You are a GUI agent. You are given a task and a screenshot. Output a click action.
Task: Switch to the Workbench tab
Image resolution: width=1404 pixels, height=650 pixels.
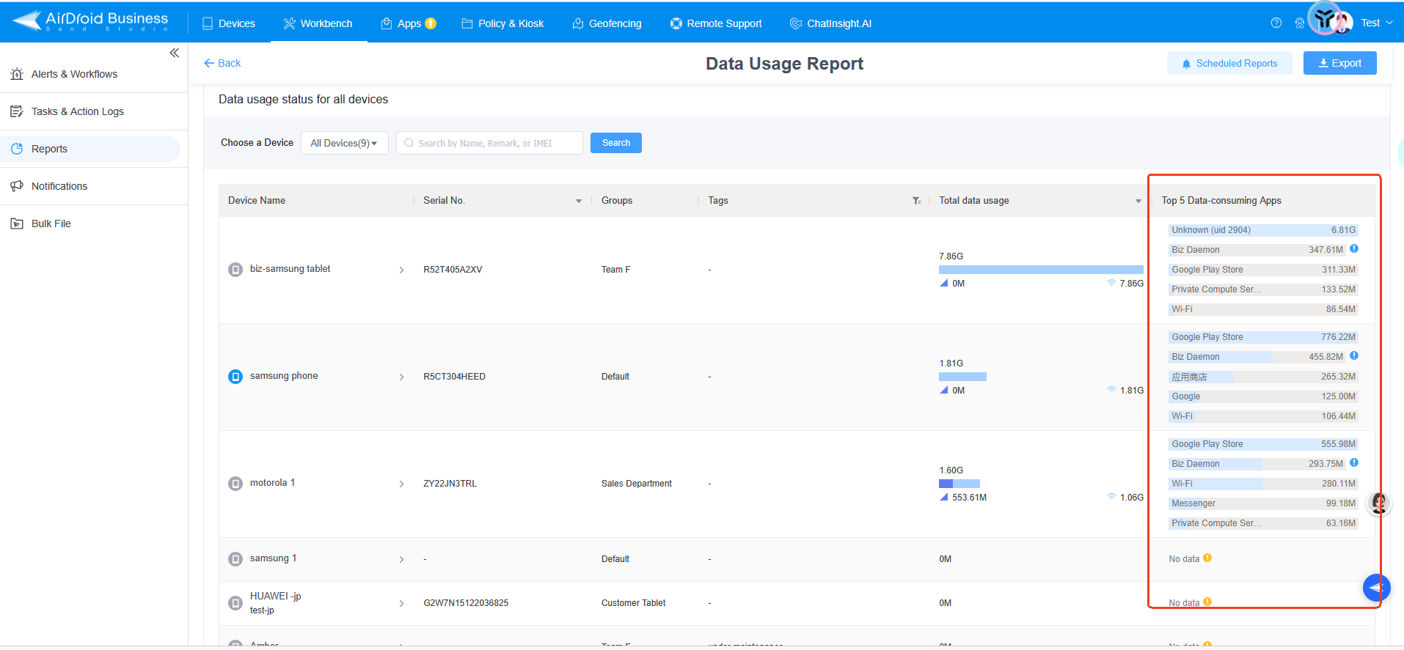coord(318,23)
